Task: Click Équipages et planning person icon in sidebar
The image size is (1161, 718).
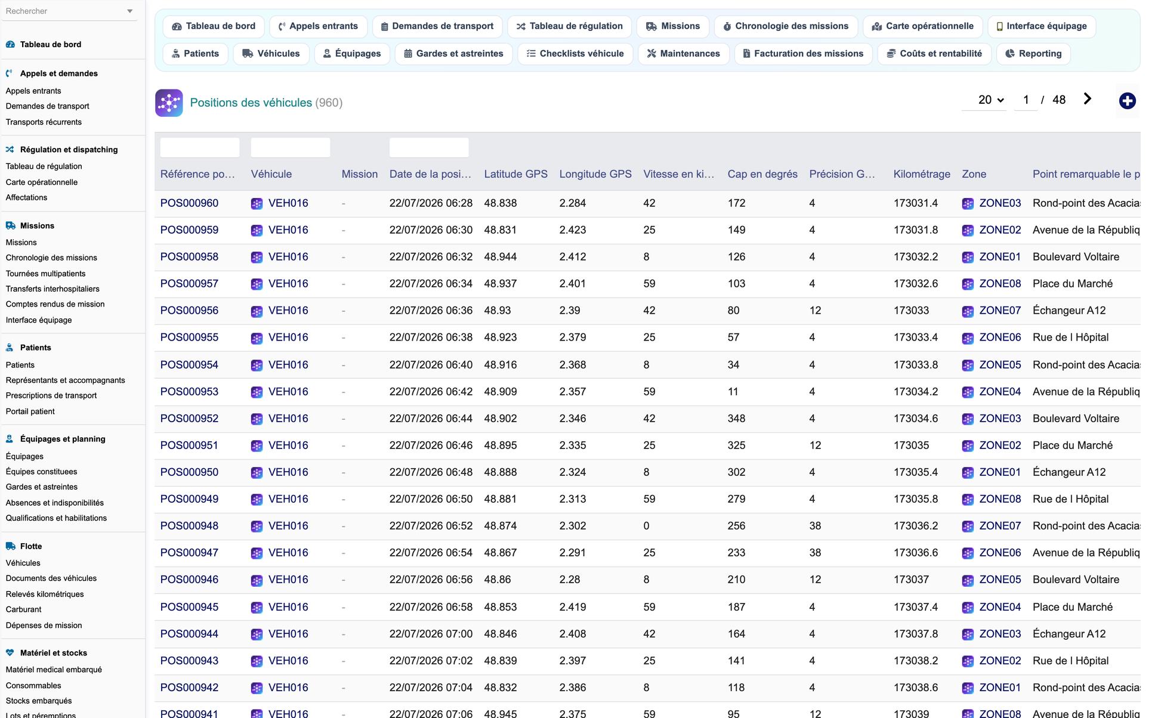Action: click(x=10, y=439)
